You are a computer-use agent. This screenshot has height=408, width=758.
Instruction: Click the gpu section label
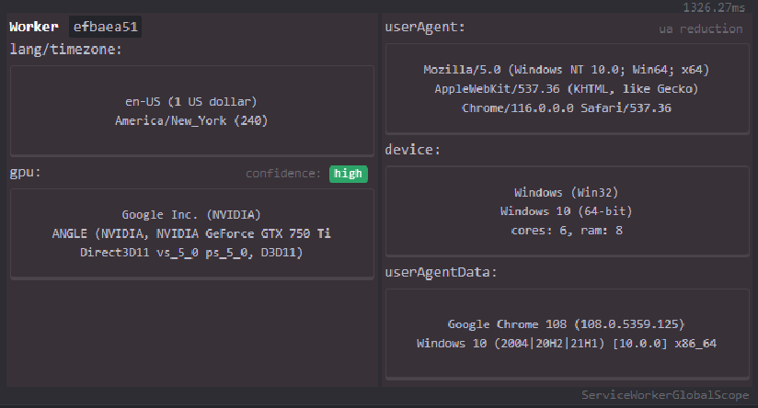[x=26, y=173]
